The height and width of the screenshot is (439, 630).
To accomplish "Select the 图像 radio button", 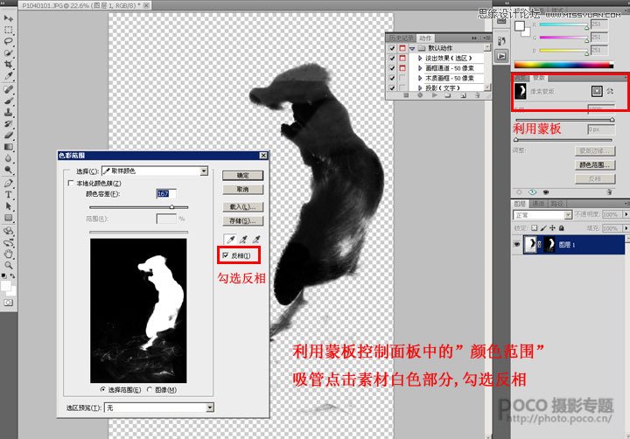I will (148, 389).
